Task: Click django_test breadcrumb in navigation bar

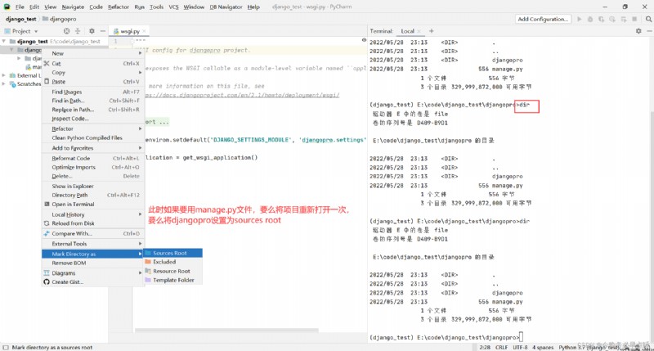Action: pos(21,19)
